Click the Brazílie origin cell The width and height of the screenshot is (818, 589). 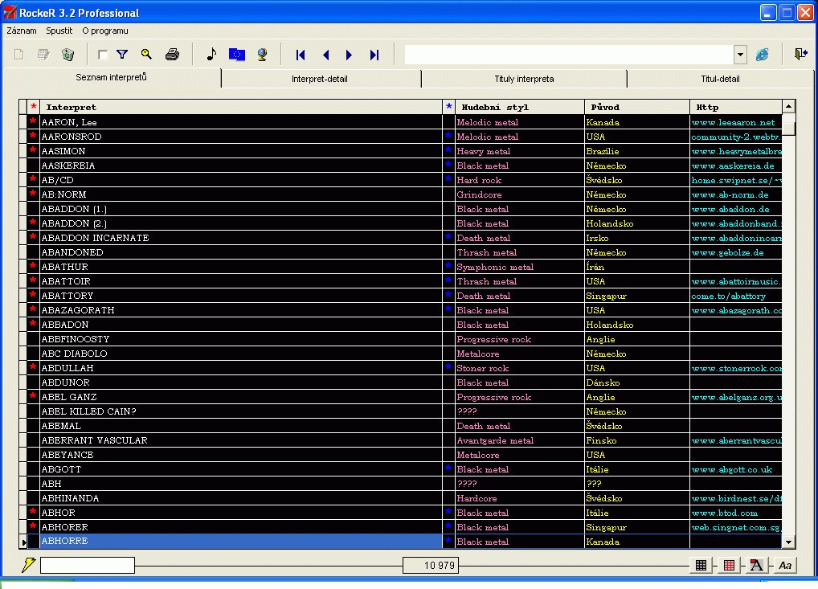click(x=637, y=151)
